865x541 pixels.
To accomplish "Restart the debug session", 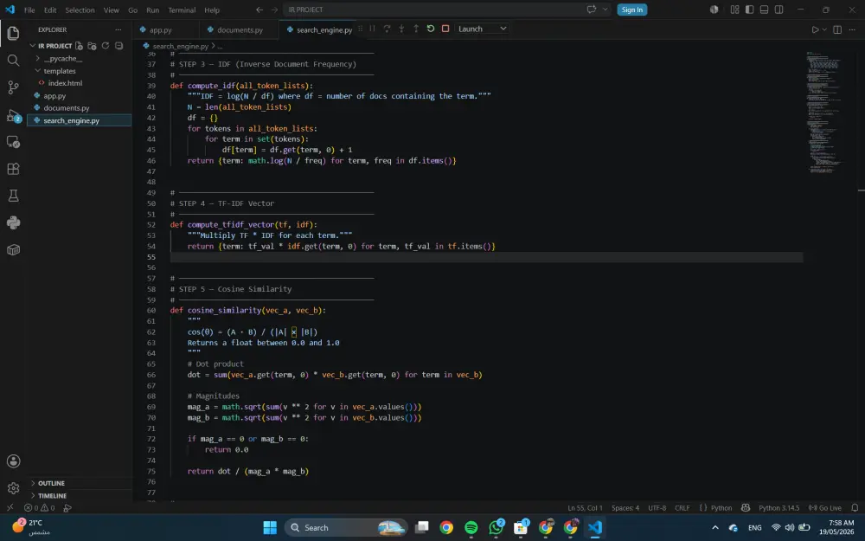I will click(431, 29).
